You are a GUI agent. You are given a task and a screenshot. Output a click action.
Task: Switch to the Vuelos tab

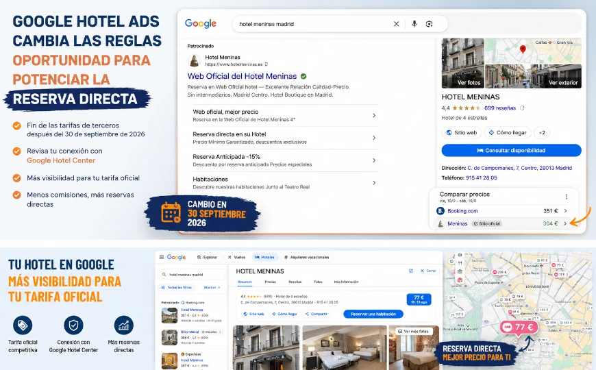pos(236,257)
